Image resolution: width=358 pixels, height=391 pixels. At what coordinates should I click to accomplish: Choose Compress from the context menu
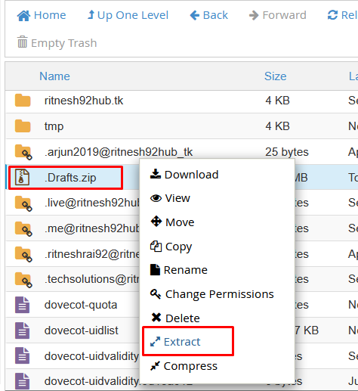(184, 366)
